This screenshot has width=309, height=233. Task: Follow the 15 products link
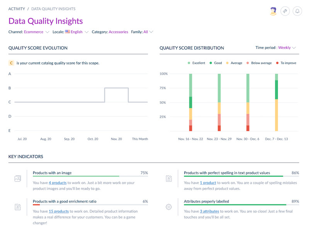[x=59, y=211]
